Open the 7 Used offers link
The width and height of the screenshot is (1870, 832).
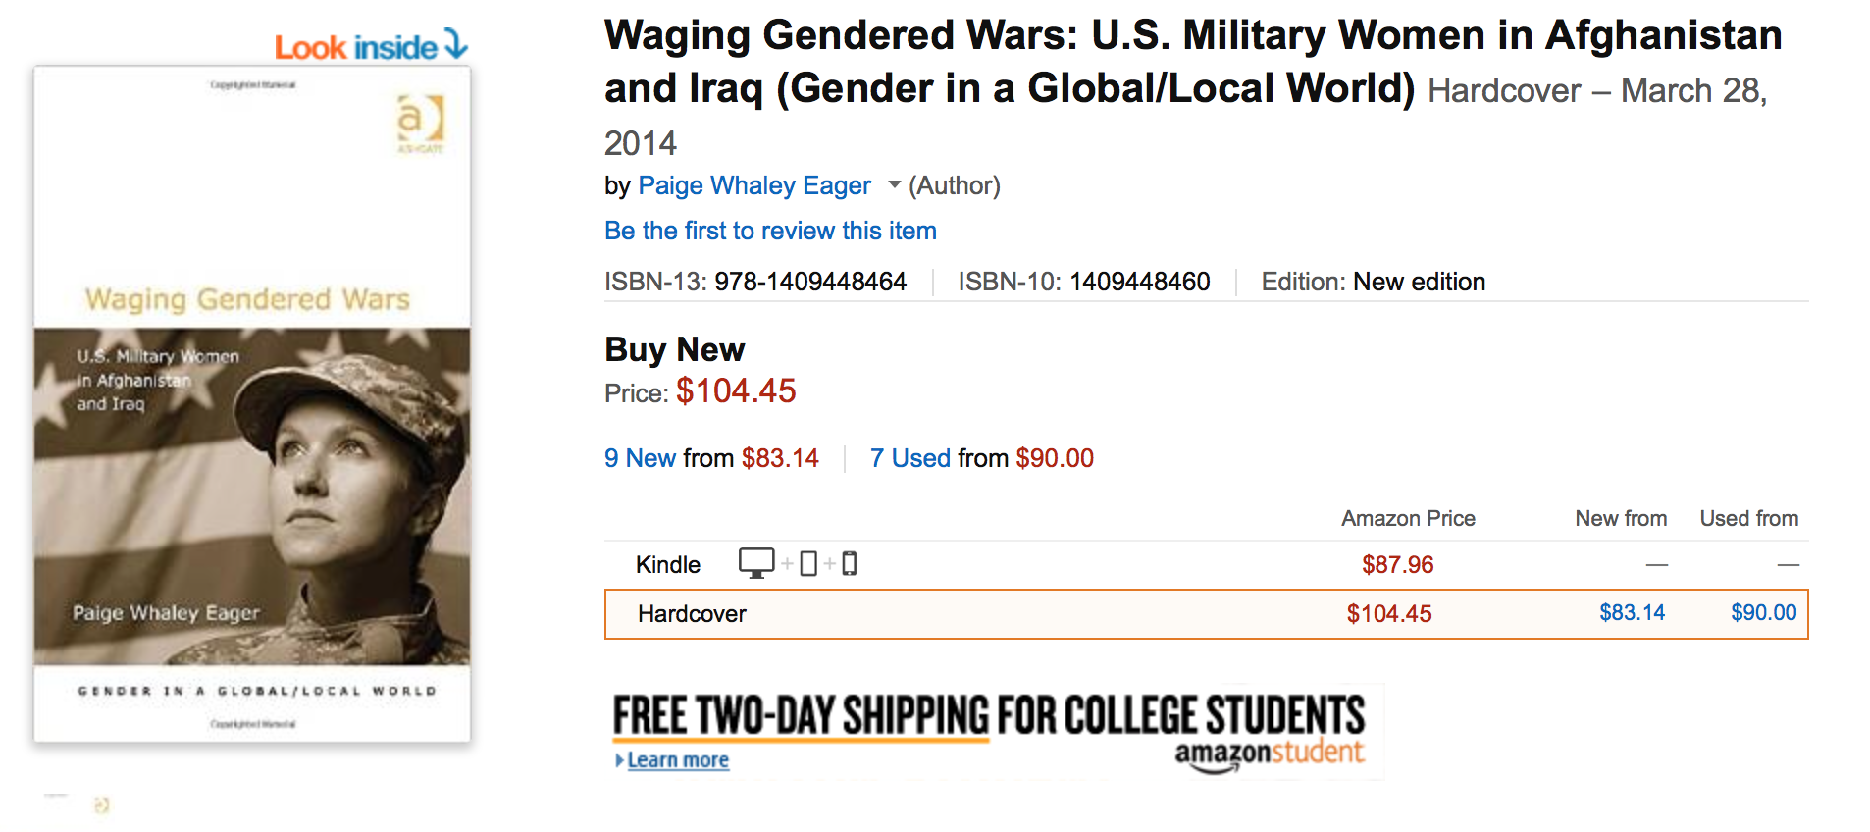[909, 458]
